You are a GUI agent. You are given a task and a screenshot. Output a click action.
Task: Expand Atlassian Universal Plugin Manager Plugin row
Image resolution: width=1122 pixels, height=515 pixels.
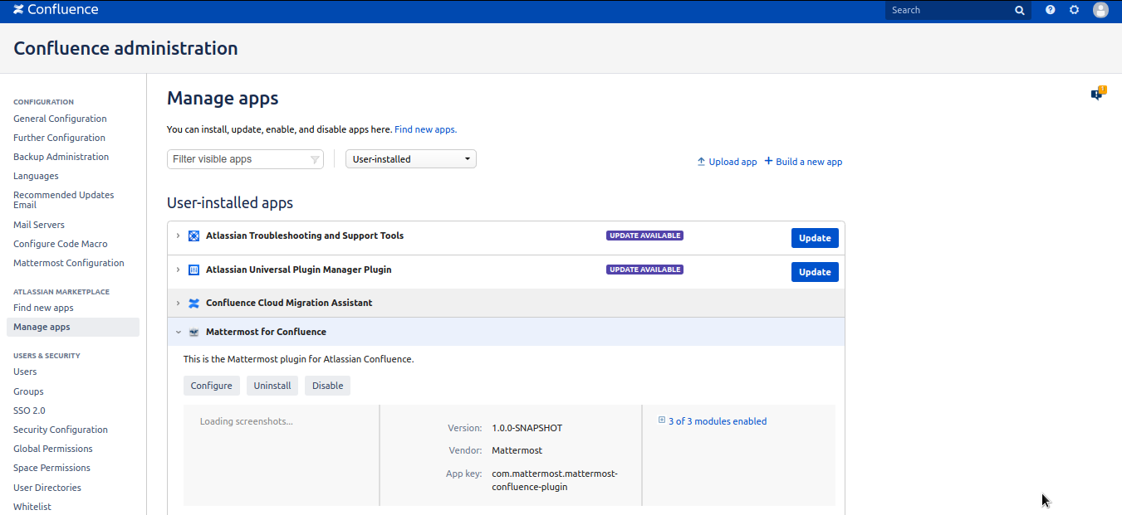tap(178, 270)
